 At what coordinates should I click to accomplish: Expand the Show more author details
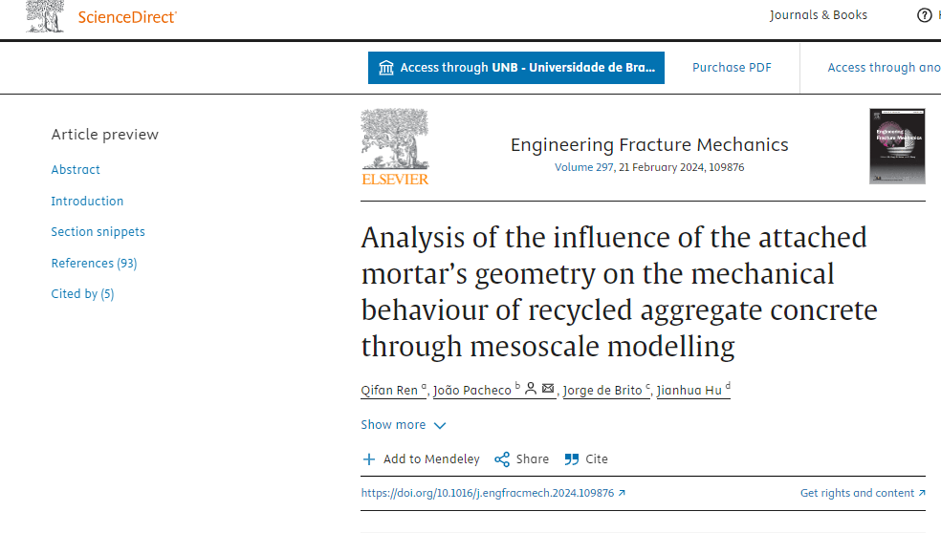coord(403,425)
